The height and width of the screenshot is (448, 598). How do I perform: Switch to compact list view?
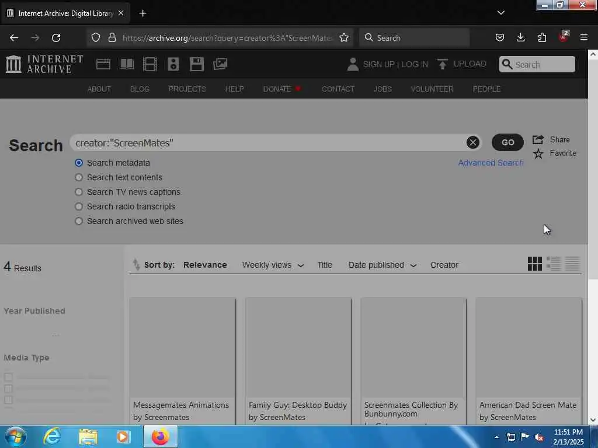click(572, 264)
